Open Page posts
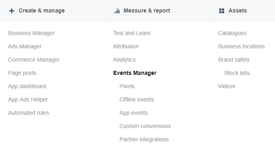 click(x=22, y=73)
